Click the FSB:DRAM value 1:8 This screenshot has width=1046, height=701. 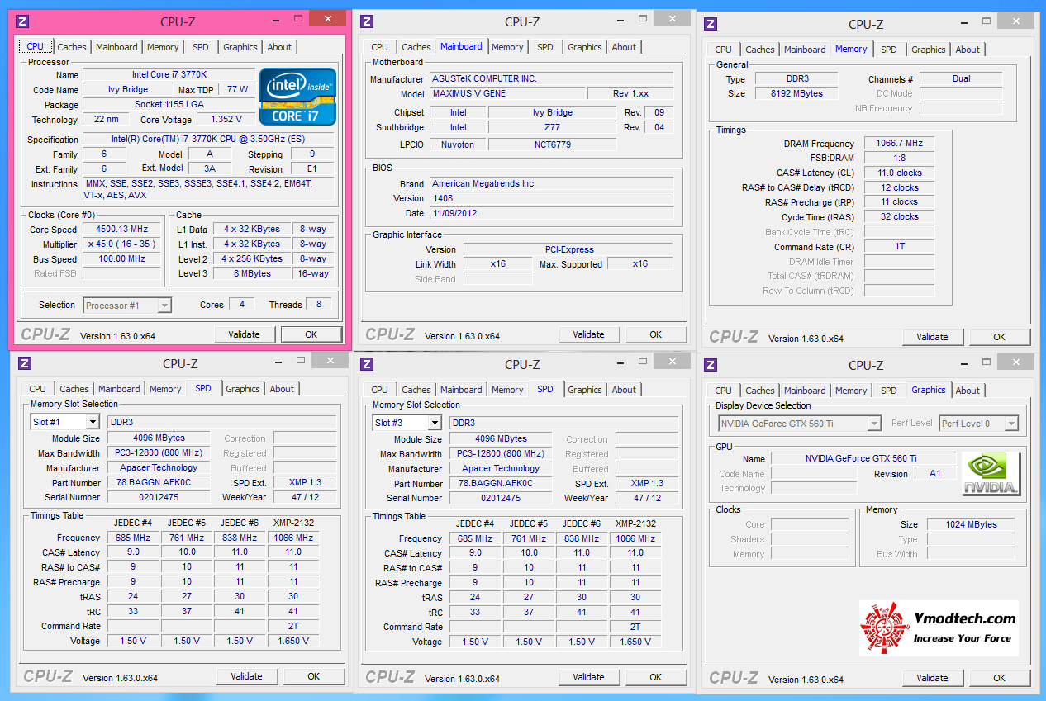(899, 159)
